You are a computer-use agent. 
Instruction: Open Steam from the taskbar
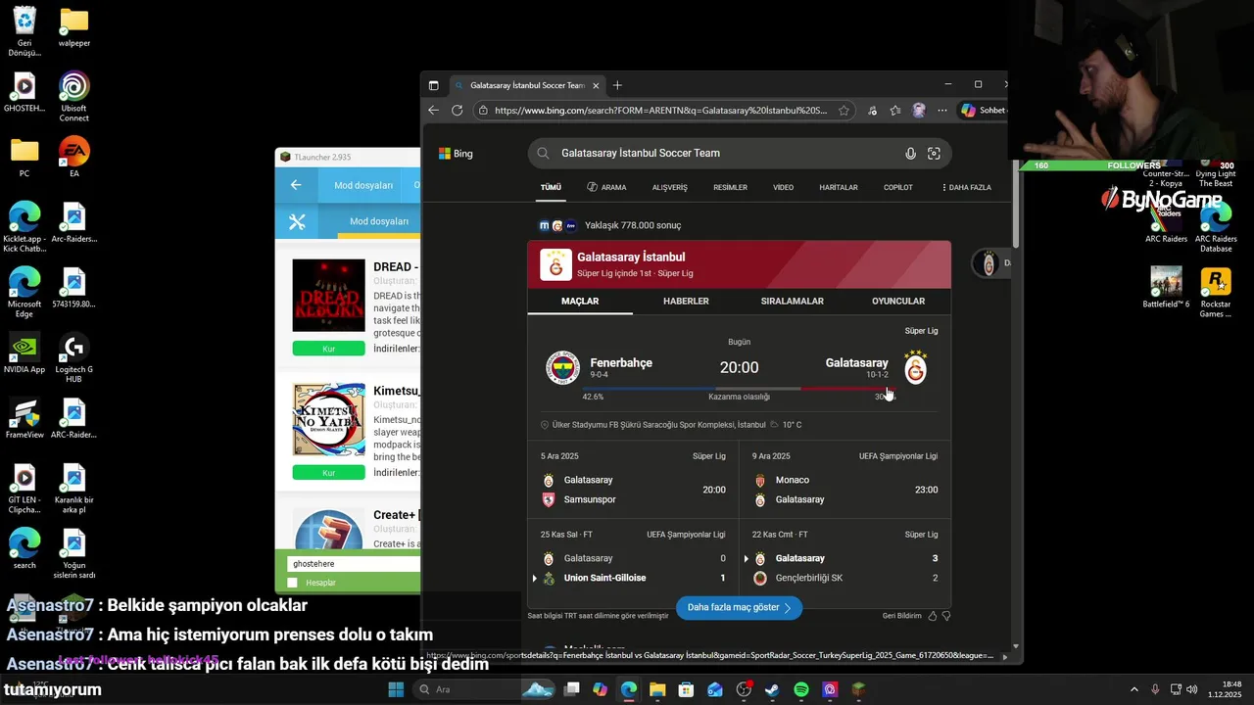pos(772,689)
